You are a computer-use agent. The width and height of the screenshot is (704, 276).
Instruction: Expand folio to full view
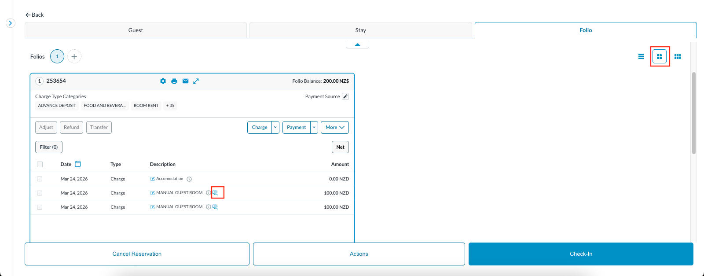click(196, 81)
